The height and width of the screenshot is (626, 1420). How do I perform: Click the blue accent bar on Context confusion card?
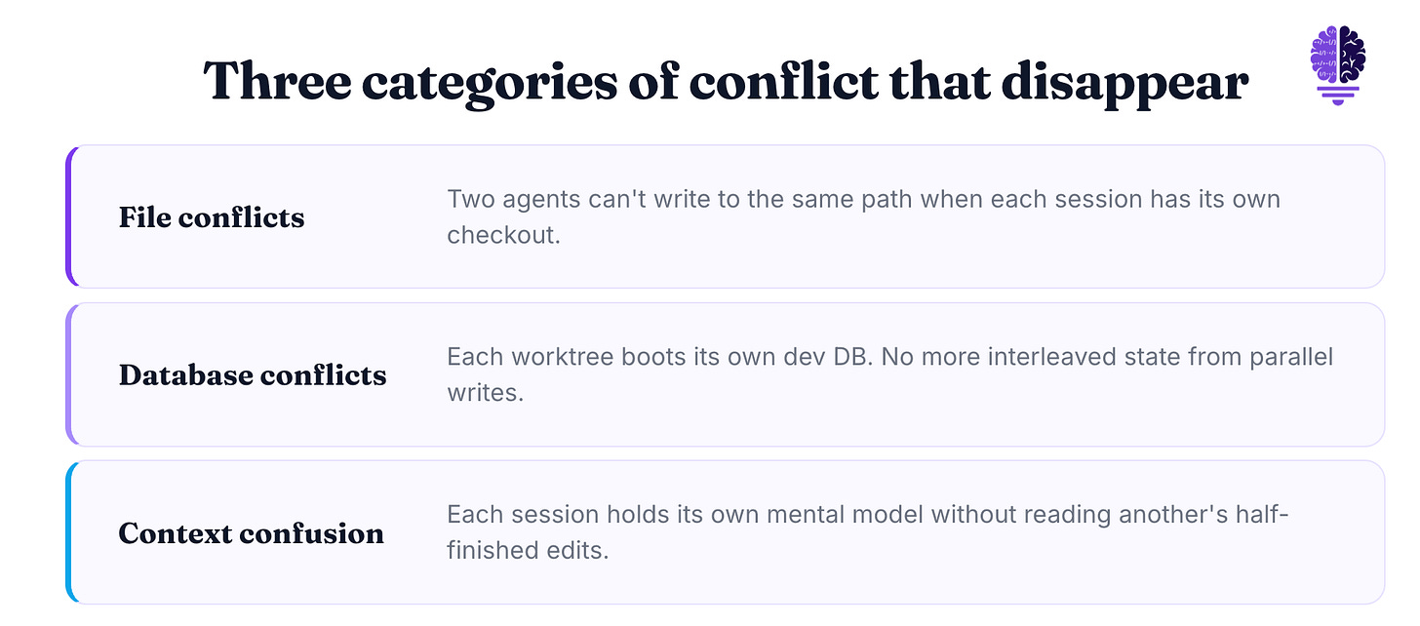tap(69, 532)
